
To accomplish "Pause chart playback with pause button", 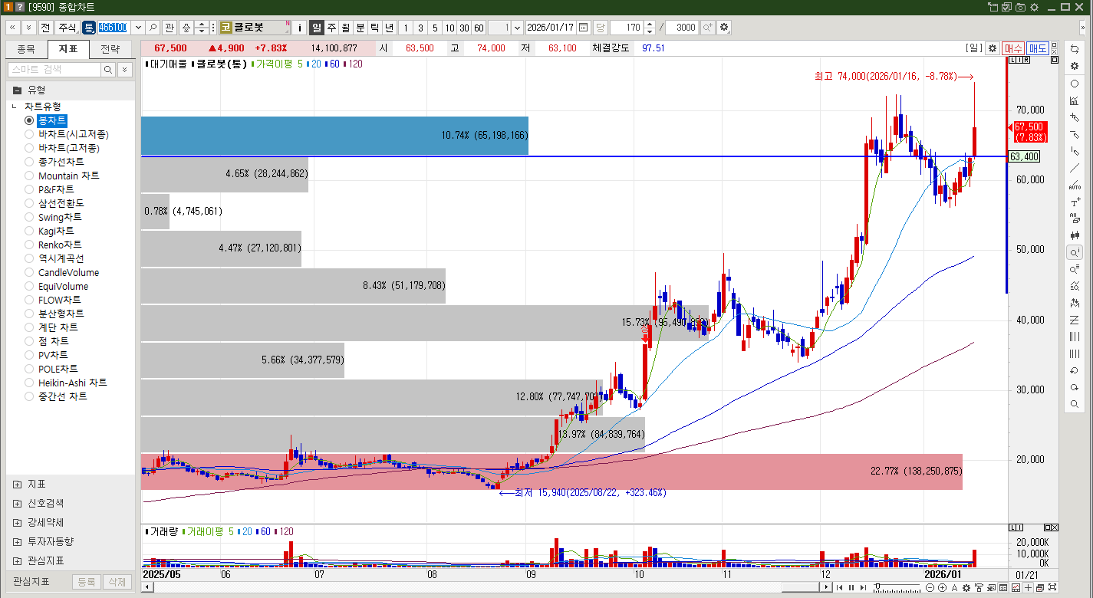I will [x=851, y=588].
